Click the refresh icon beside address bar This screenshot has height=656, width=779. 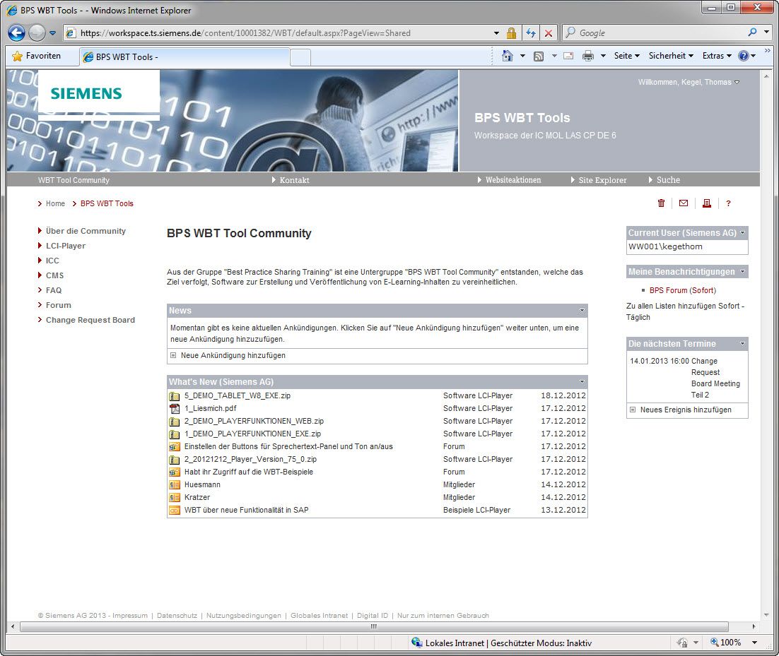pyautogui.click(x=530, y=33)
